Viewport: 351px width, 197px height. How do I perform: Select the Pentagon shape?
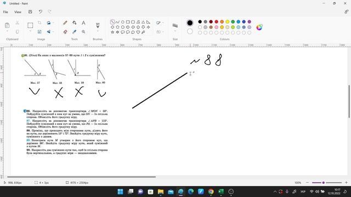coord(117,27)
